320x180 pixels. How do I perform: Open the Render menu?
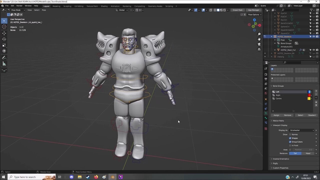coord(19,5)
